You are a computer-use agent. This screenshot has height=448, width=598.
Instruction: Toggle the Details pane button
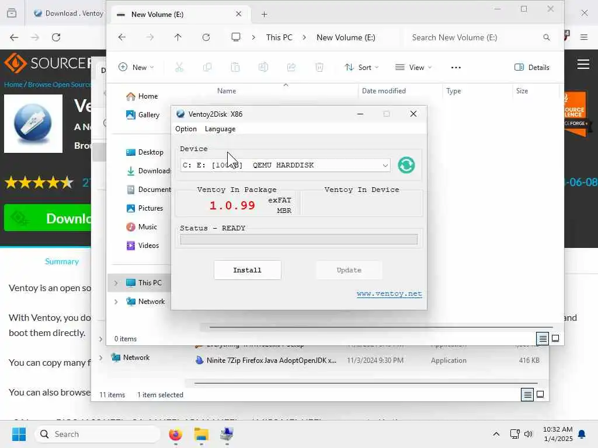[531, 68]
